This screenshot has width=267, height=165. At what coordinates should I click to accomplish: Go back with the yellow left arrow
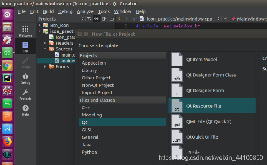coord(119,19)
